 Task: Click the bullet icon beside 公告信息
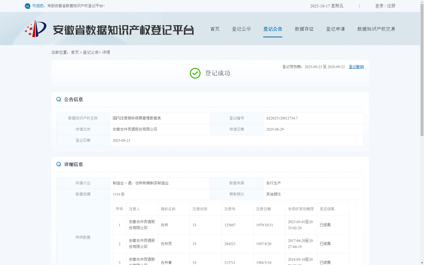click(59, 99)
